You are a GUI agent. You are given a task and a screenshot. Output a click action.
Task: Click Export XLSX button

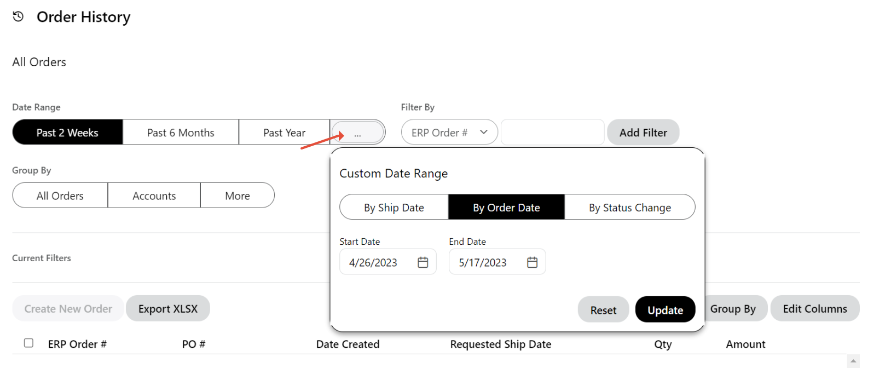(167, 309)
